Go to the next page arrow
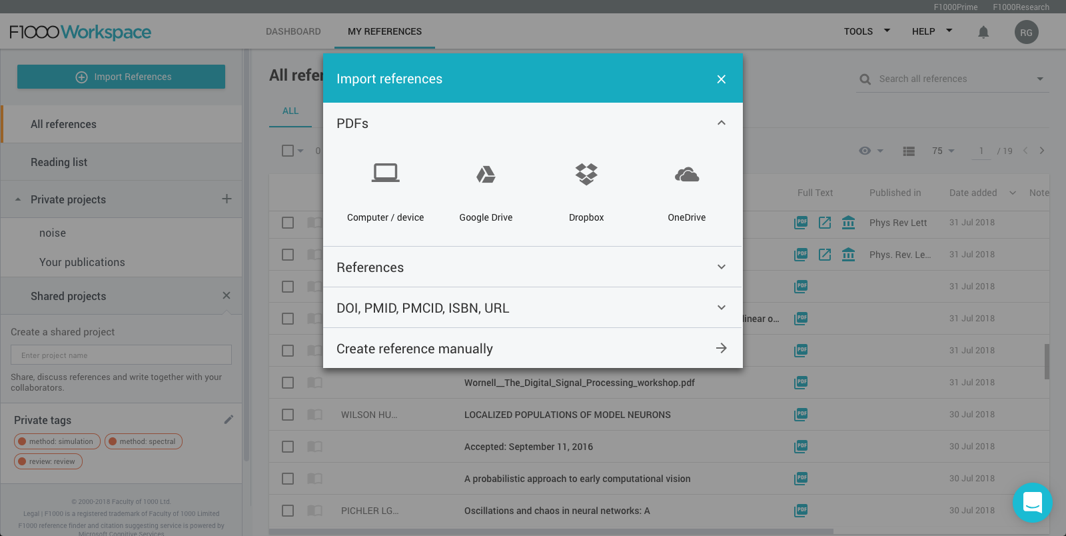The image size is (1066, 536). tap(1042, 151)
